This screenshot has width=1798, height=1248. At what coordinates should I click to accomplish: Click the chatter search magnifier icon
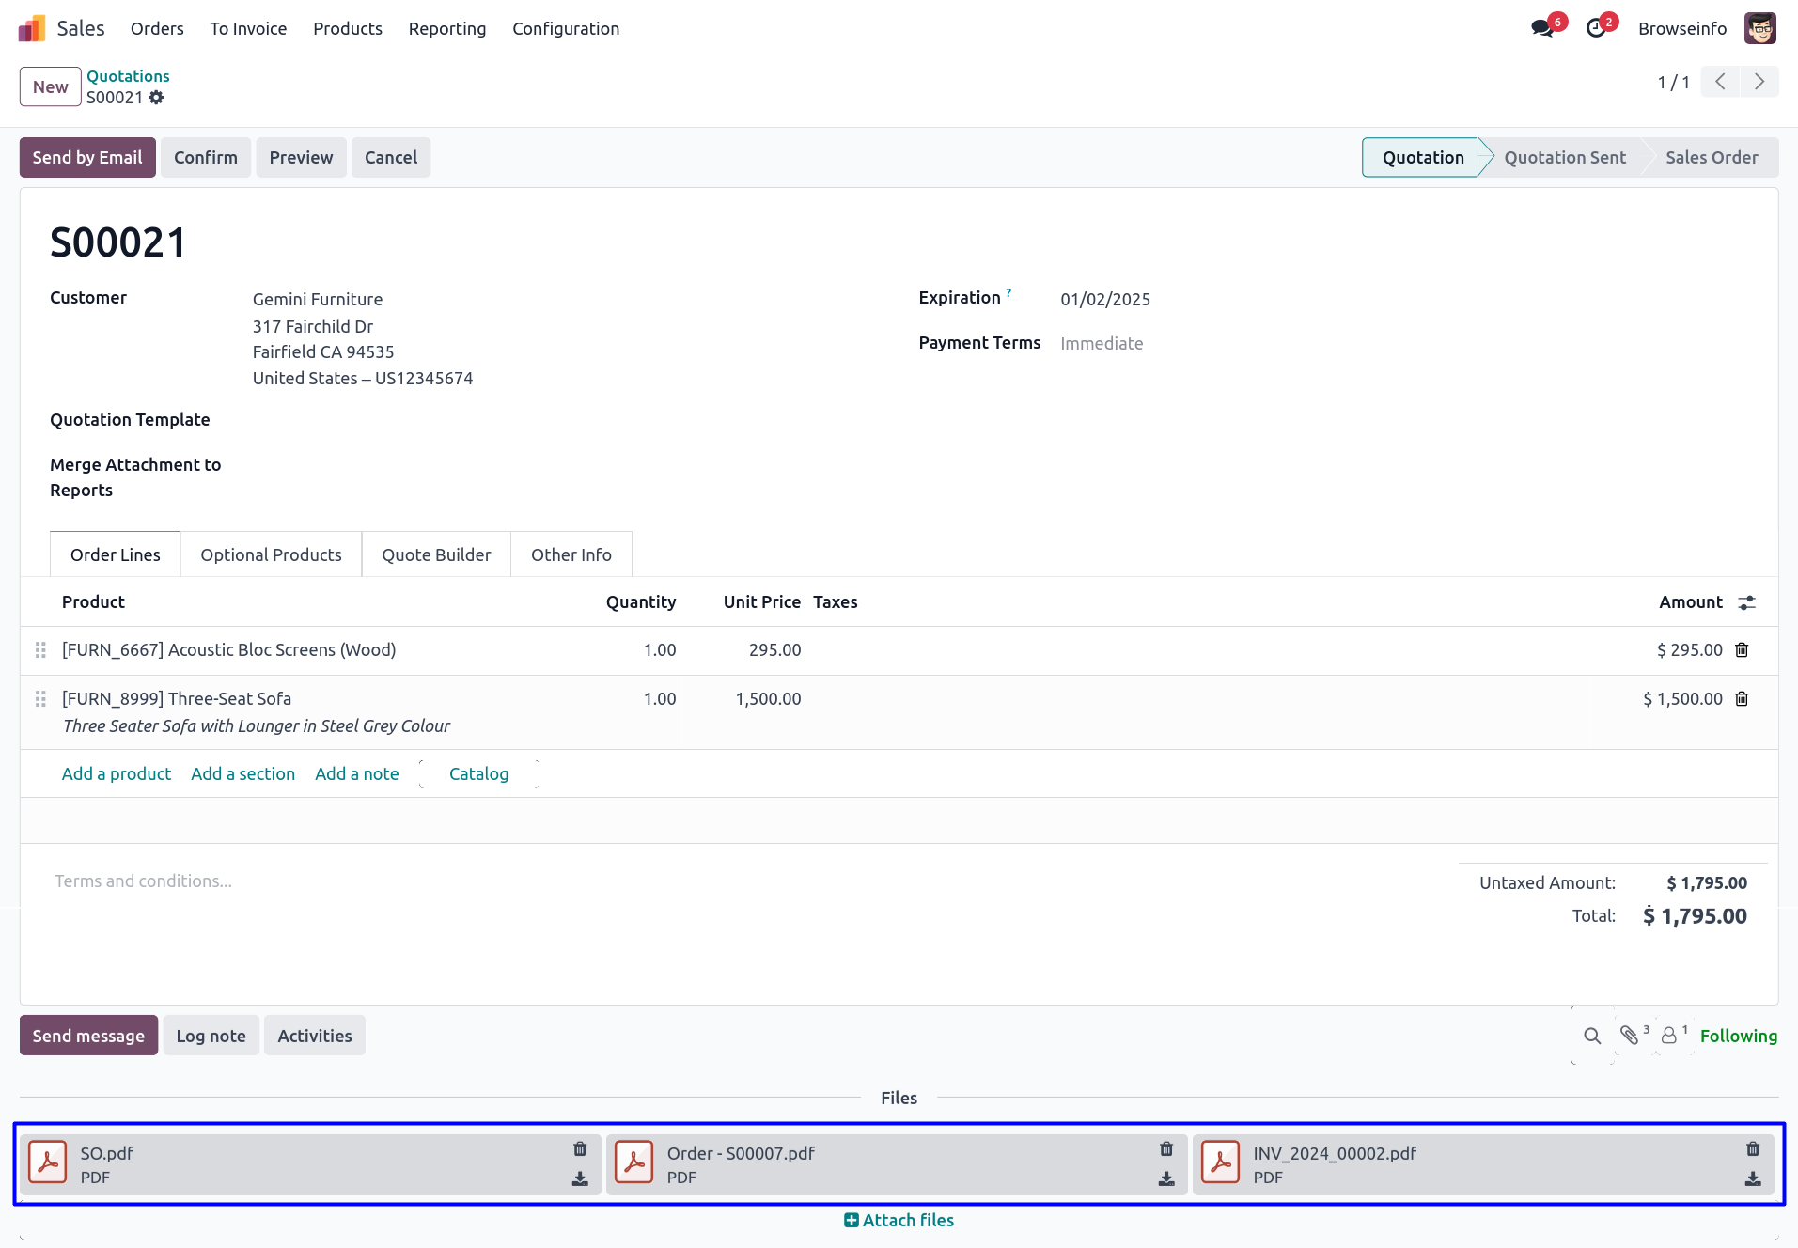1592,1036
